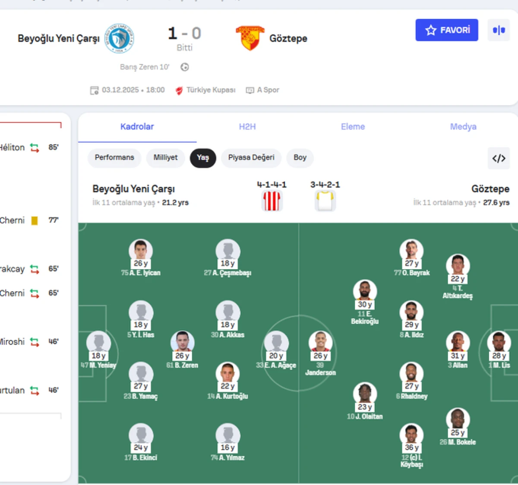The image size is (518, 485).
Task: Select the Yaş filter toggle
Action: click(x=203, y=158)
